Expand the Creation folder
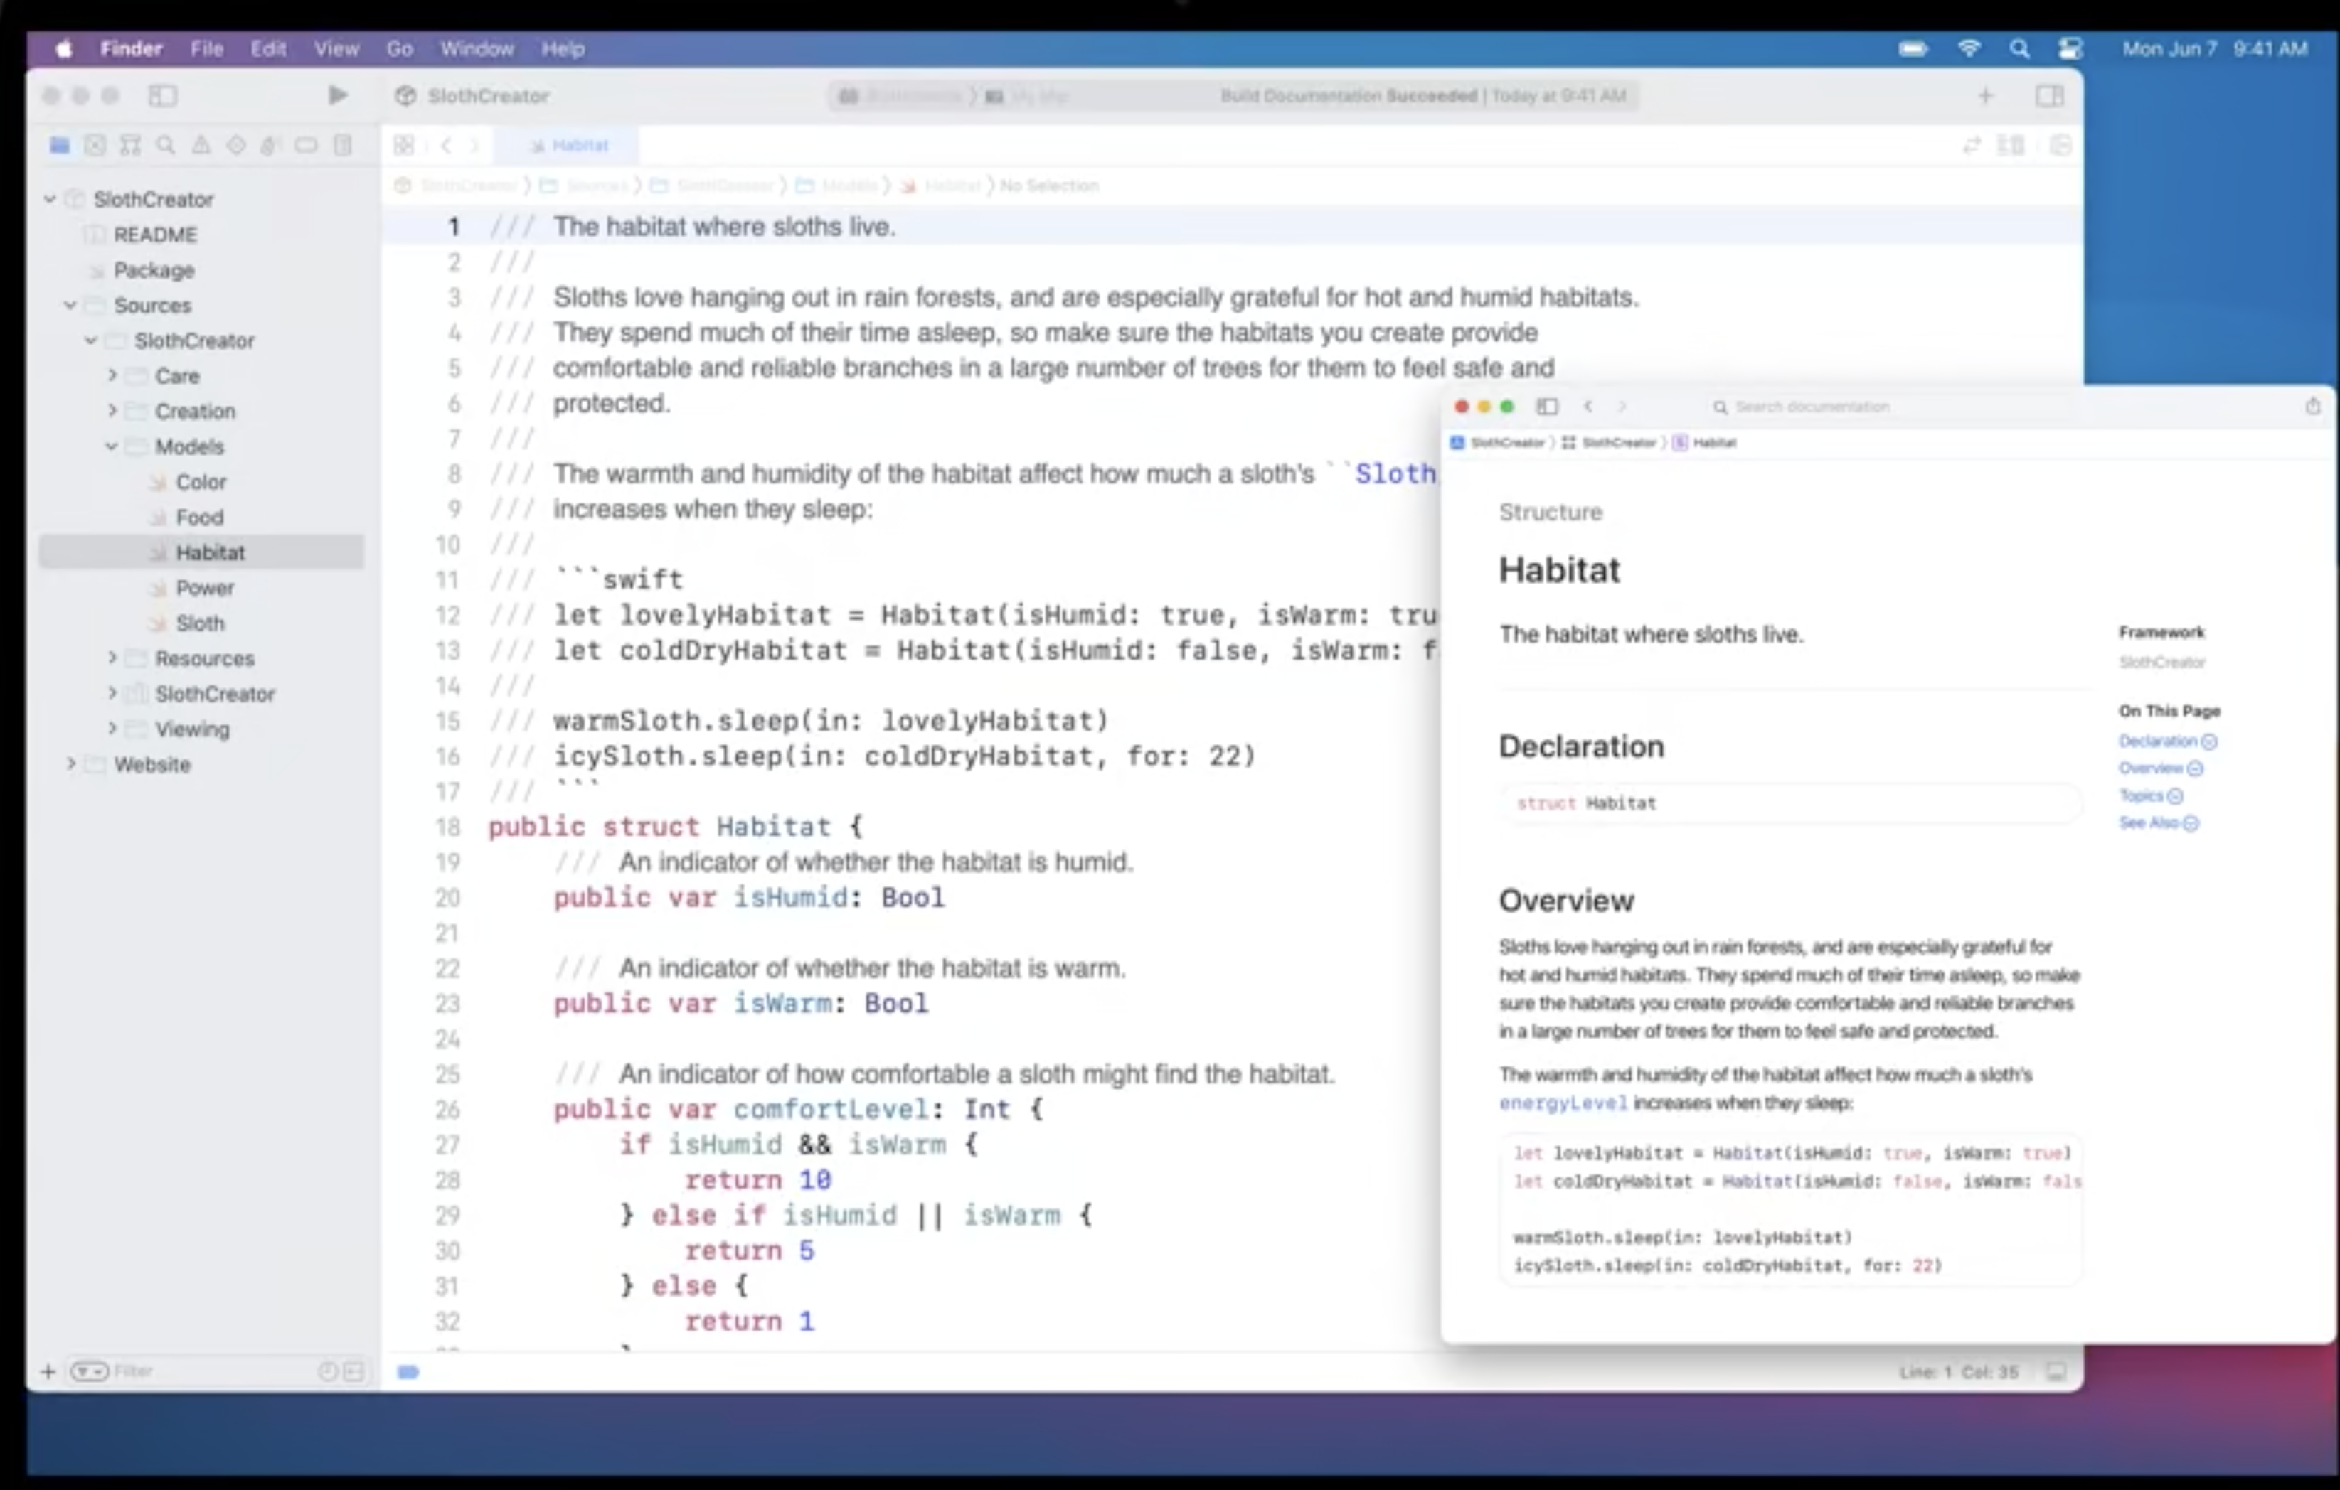 [112, 411]
